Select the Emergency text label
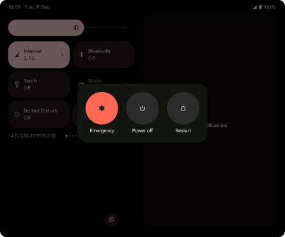285x237 pixels. pyautogui.click(x=102, y=130)
